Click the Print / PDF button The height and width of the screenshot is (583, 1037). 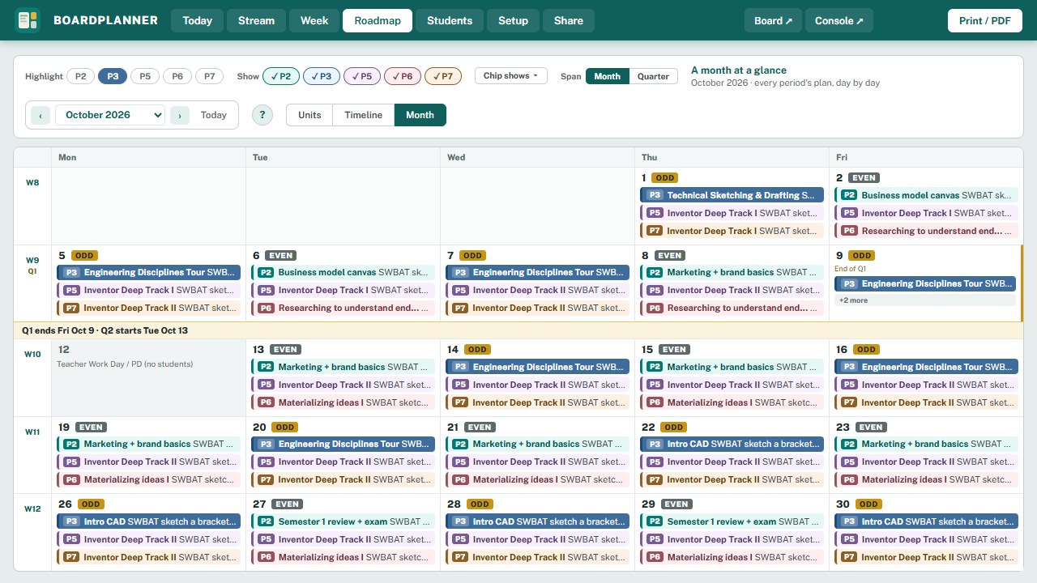click(x=985, y=20)
